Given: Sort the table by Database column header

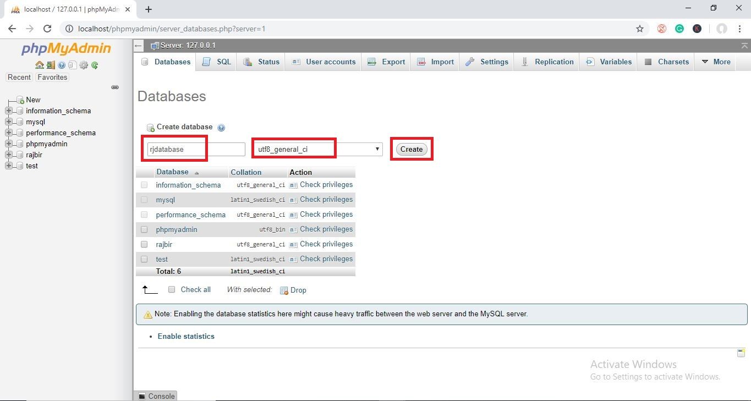Looking at the screenshot, I should [172, 172].
